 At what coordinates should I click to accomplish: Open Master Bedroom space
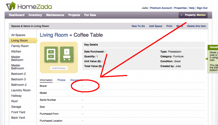click(x=17, y=58)
